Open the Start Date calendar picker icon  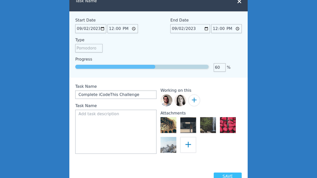point(103,28)
